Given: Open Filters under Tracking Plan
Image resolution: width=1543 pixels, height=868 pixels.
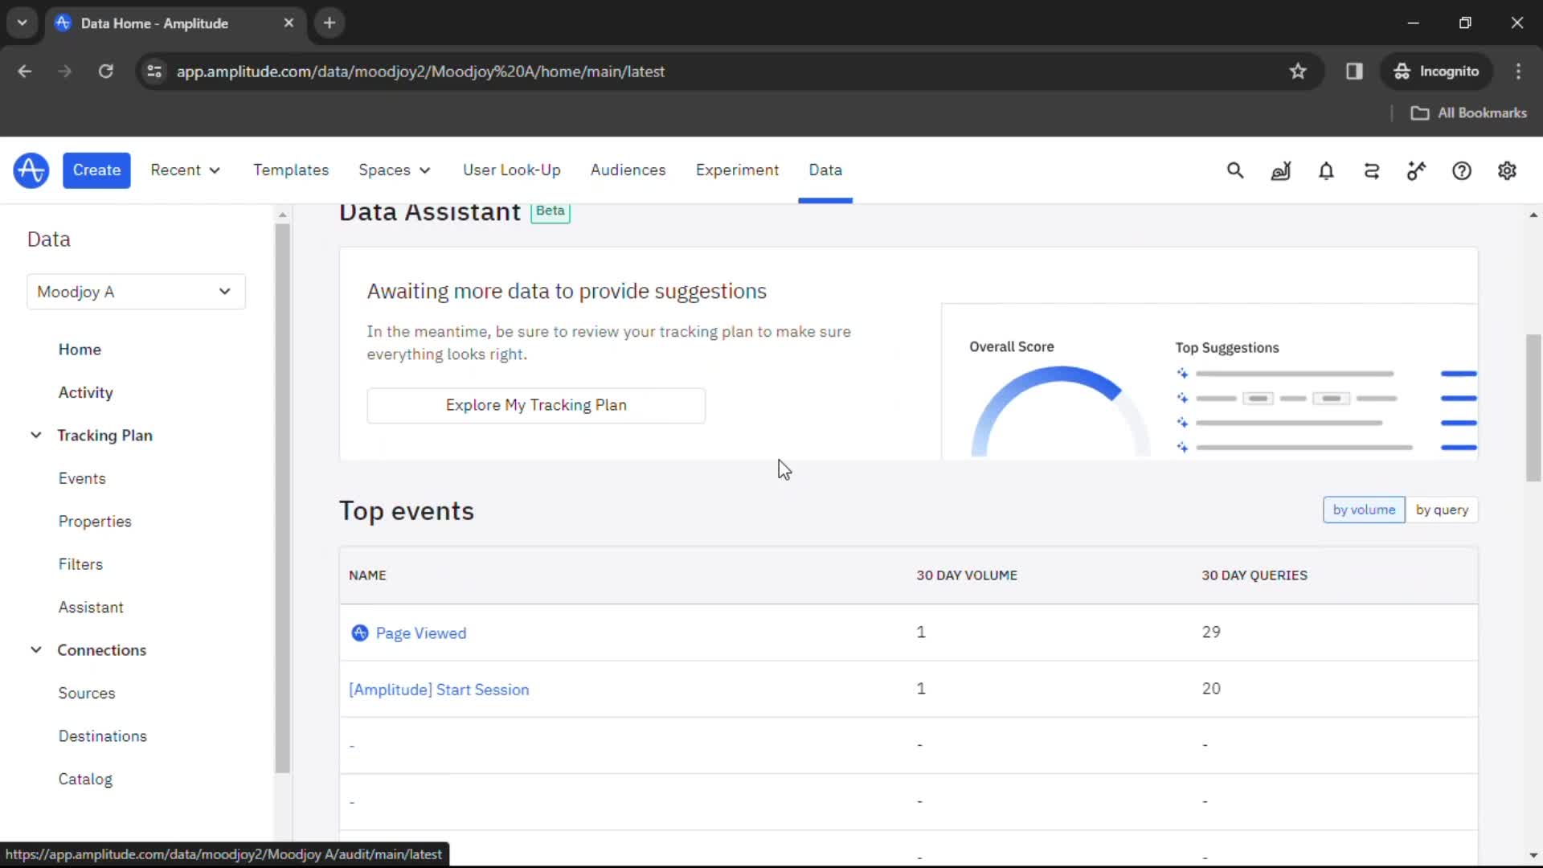Looking at the screenshot, I should point(80,564).
